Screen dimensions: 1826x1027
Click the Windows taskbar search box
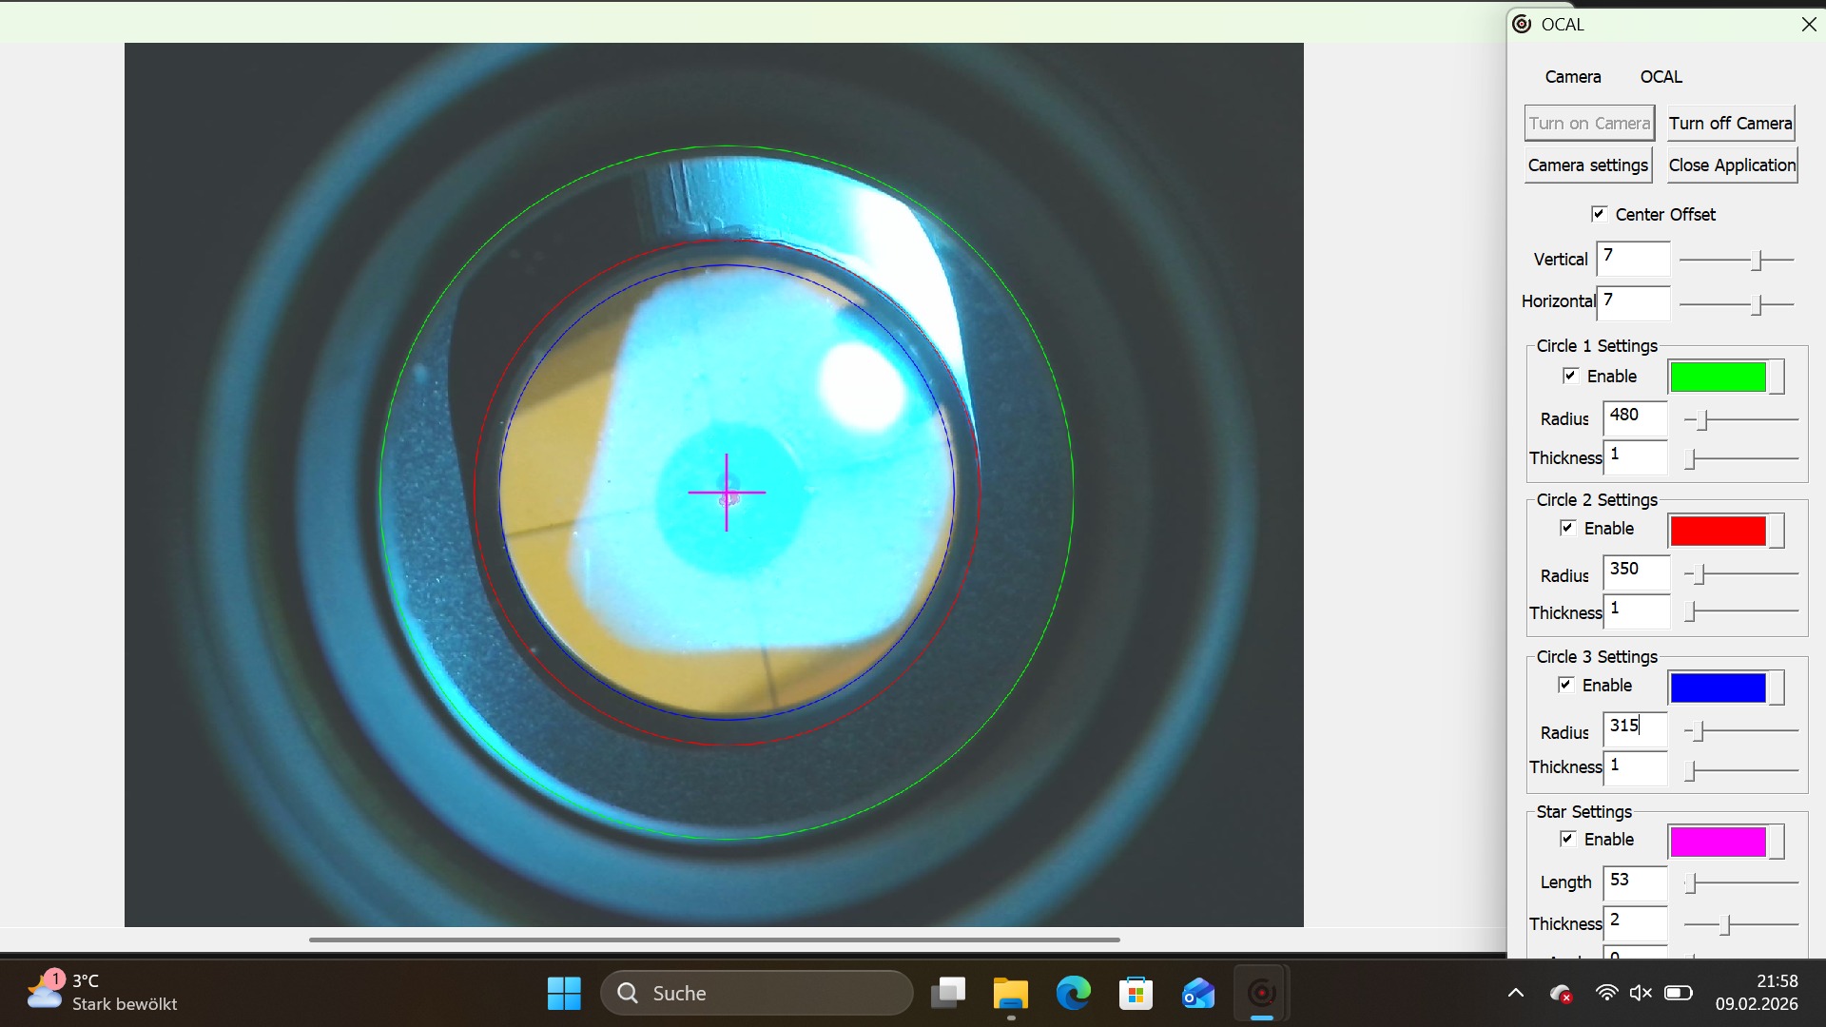(x=757, y=993)
